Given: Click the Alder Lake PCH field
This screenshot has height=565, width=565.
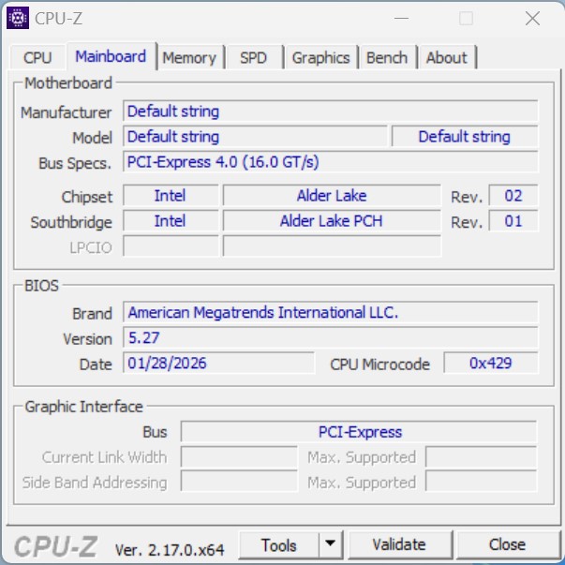Looking at the screenshot, I should [332, 221].
